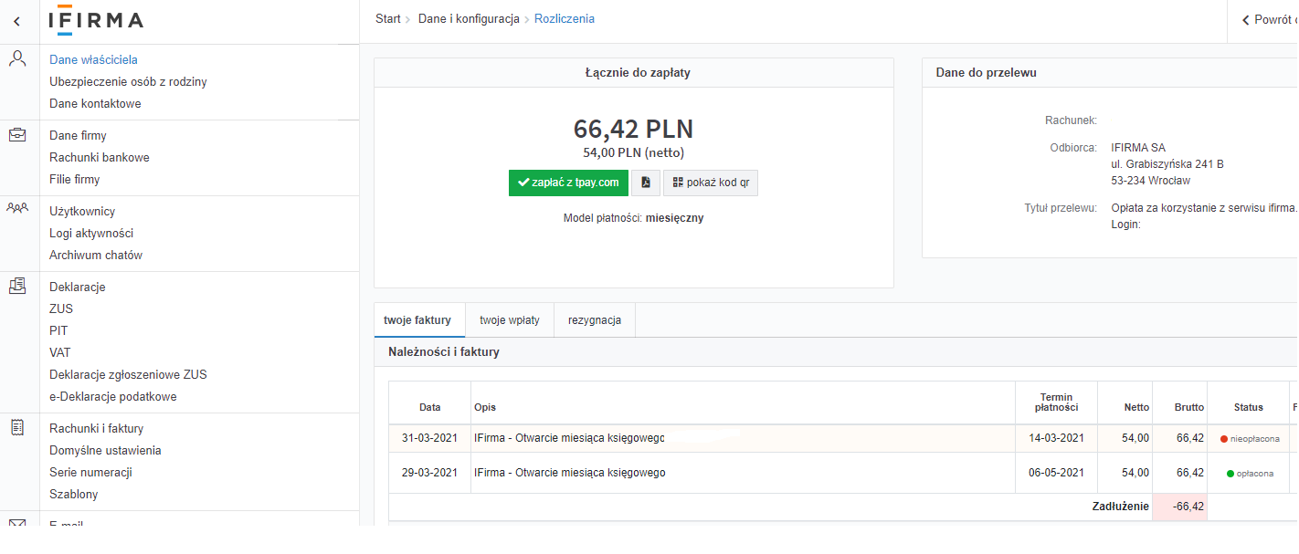Screen dimensions: 1299x554
Task: Open e-Deklaracje podatkowe
Action: tap(113, 396)
